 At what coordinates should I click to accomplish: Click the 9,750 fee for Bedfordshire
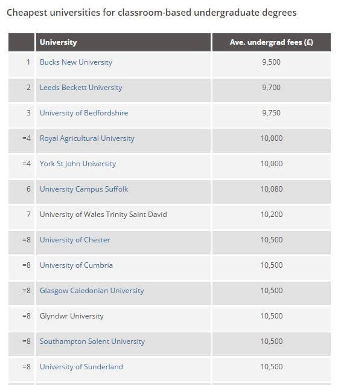pos(272,113)
